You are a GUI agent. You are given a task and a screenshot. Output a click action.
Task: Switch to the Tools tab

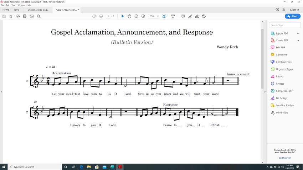(17, 10)
